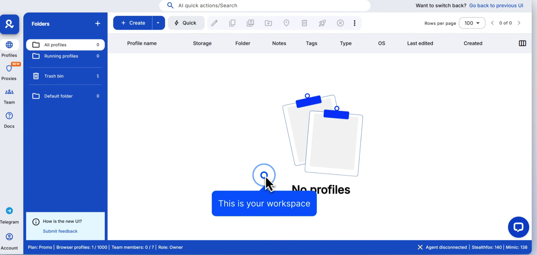Follow the Submit feedback link
Image resolution: width=537 pixels, height=255 pixels.
[x=60, y=231]
